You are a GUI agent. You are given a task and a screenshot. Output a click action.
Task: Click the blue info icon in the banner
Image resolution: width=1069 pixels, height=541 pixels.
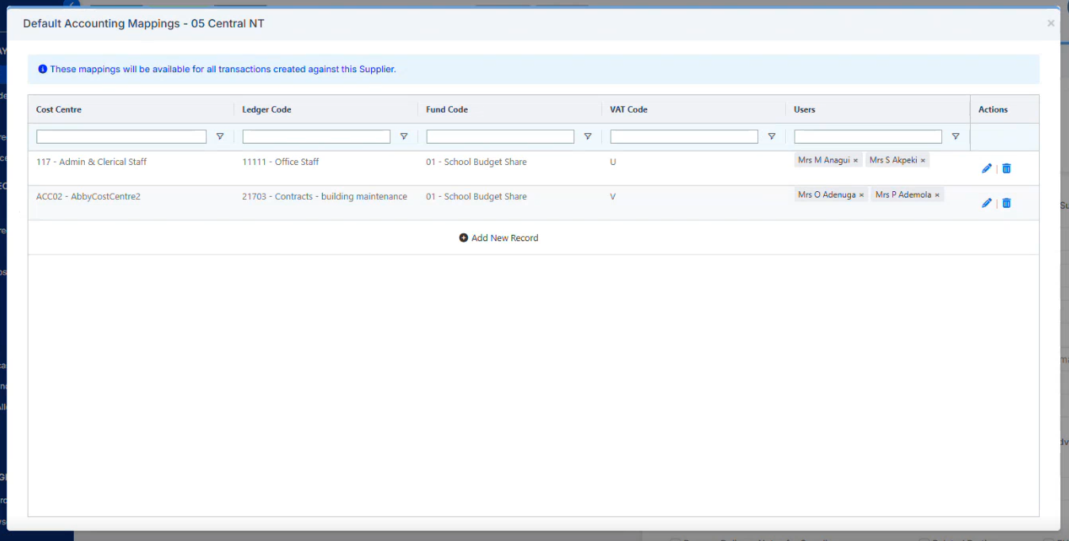pos(43,69)
